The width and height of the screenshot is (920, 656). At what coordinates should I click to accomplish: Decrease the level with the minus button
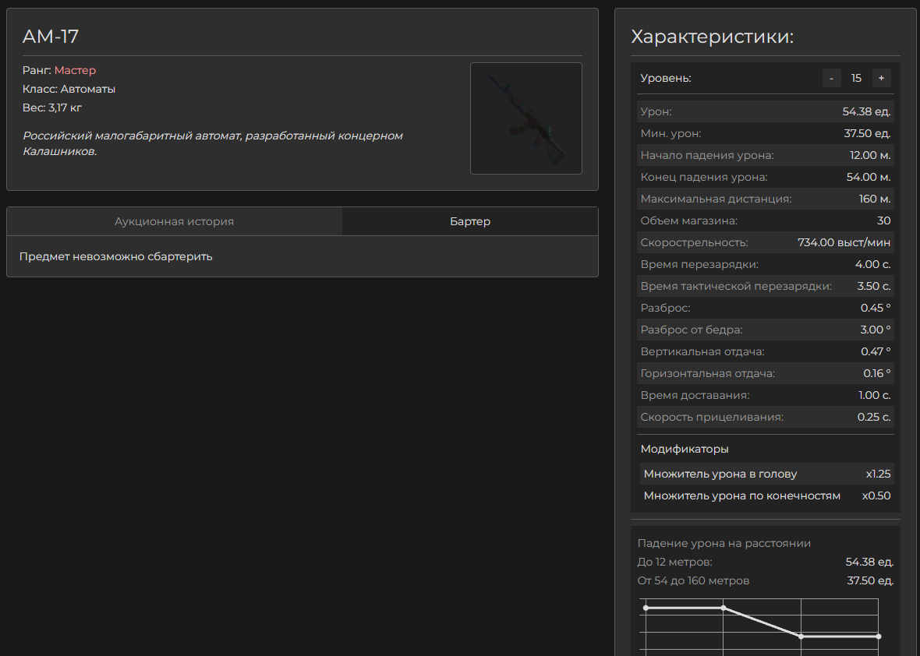(831, 78)
